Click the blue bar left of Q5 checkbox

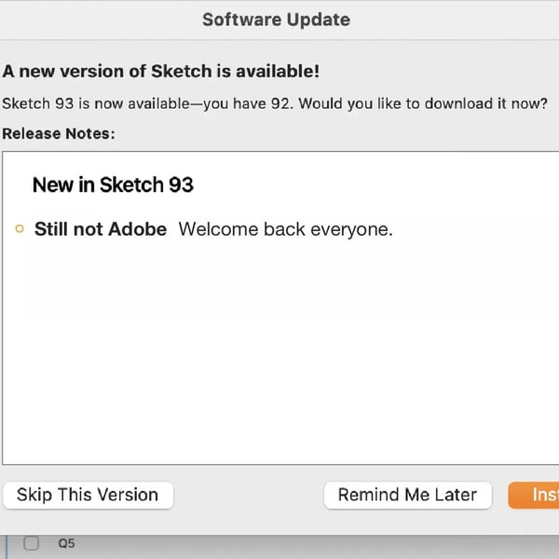[5, 545]
